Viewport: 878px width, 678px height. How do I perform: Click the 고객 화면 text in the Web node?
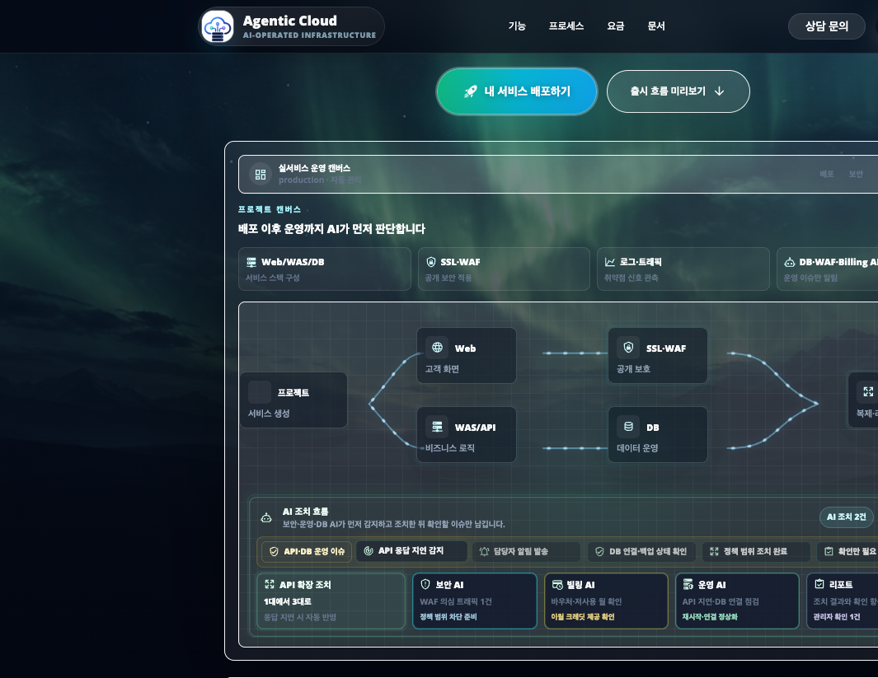tap(442, 369)
